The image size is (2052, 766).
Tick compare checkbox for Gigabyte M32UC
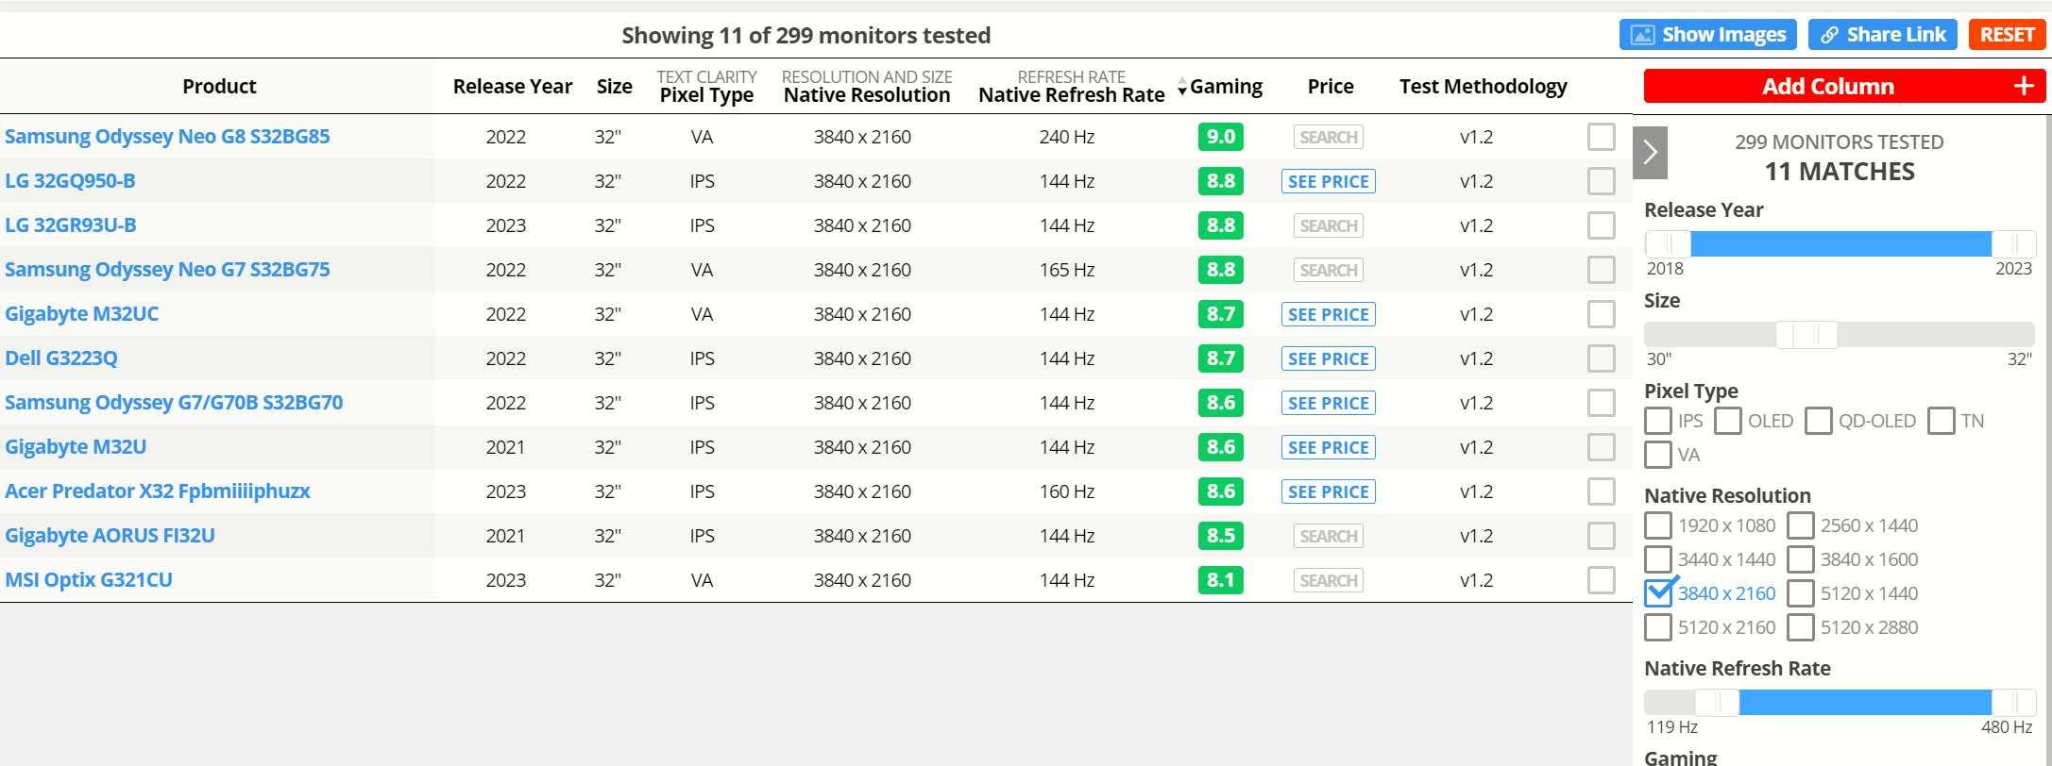pos(1601,314)
